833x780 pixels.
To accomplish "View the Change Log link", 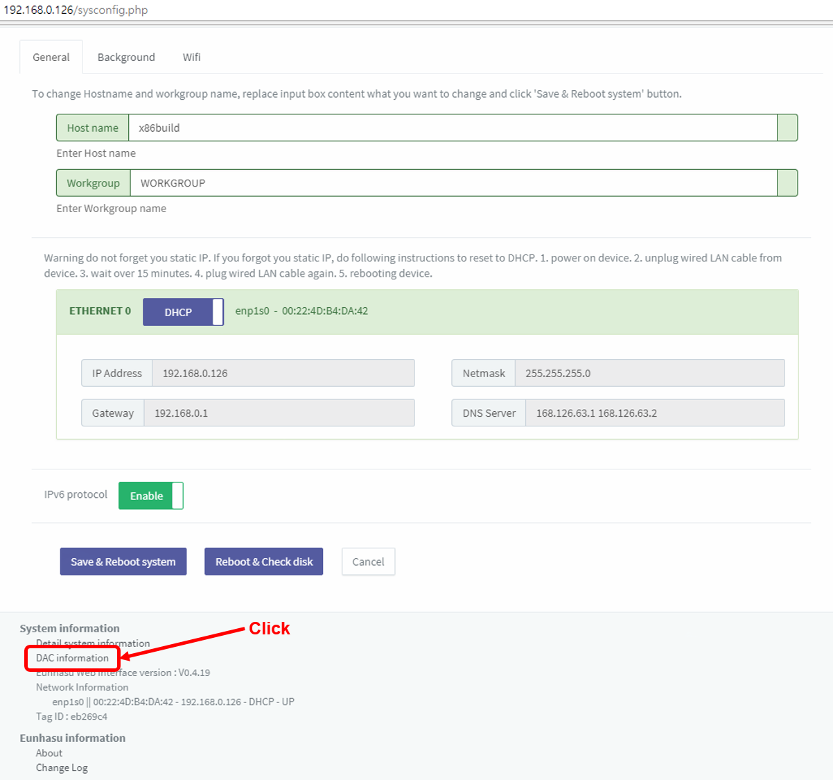I will pos(62,768).
